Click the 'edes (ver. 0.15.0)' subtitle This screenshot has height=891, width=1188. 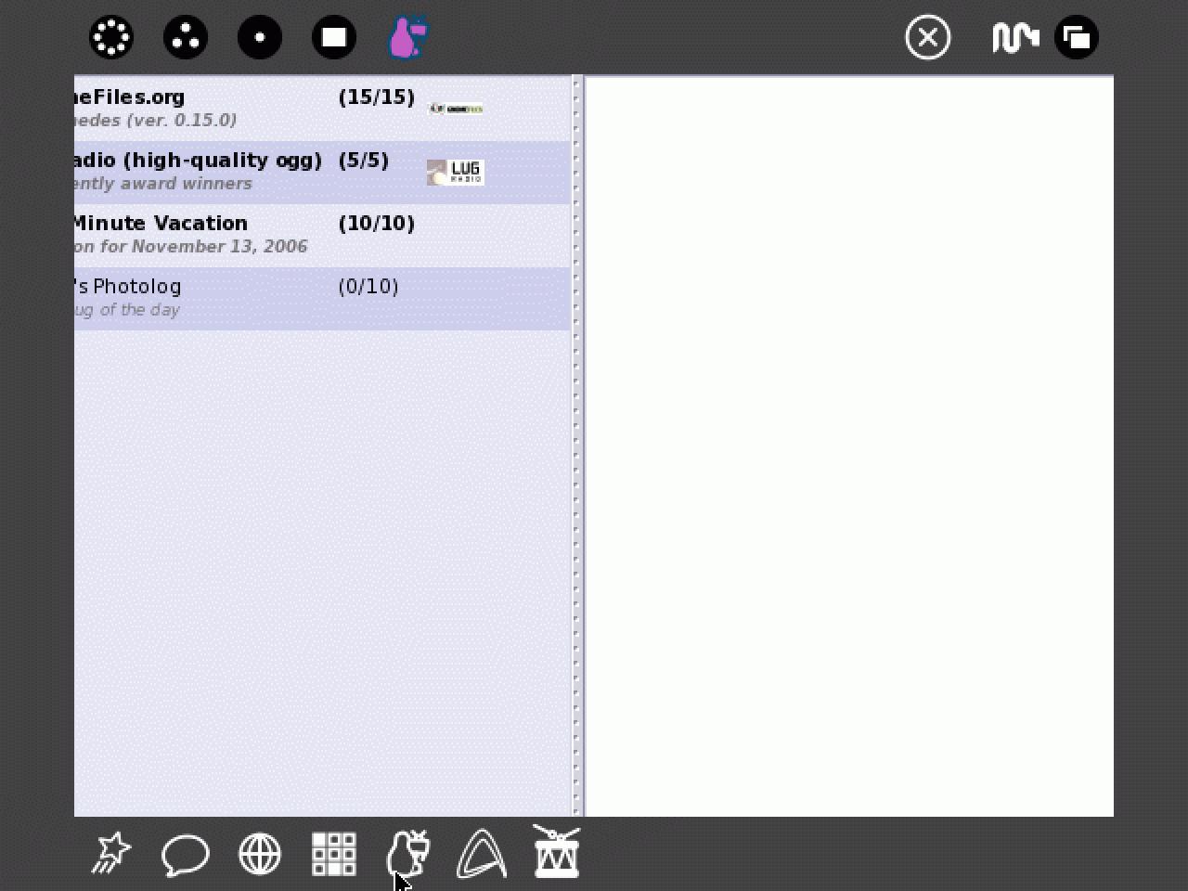[155, 121]
